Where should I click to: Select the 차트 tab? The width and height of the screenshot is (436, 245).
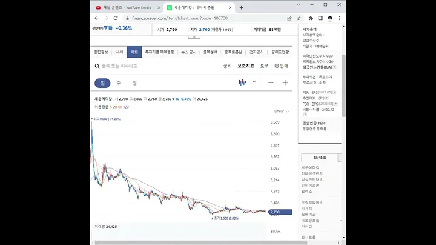point(134,52)
